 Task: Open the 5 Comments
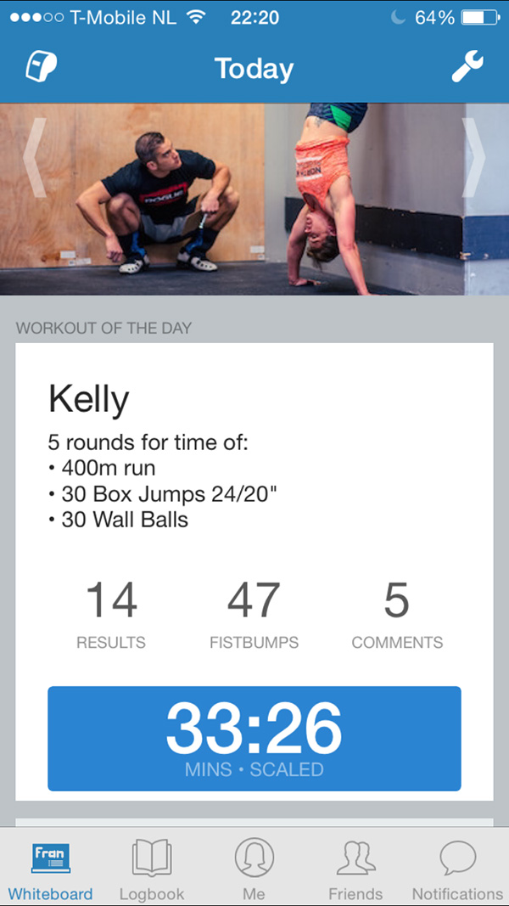tap(397, 615)
